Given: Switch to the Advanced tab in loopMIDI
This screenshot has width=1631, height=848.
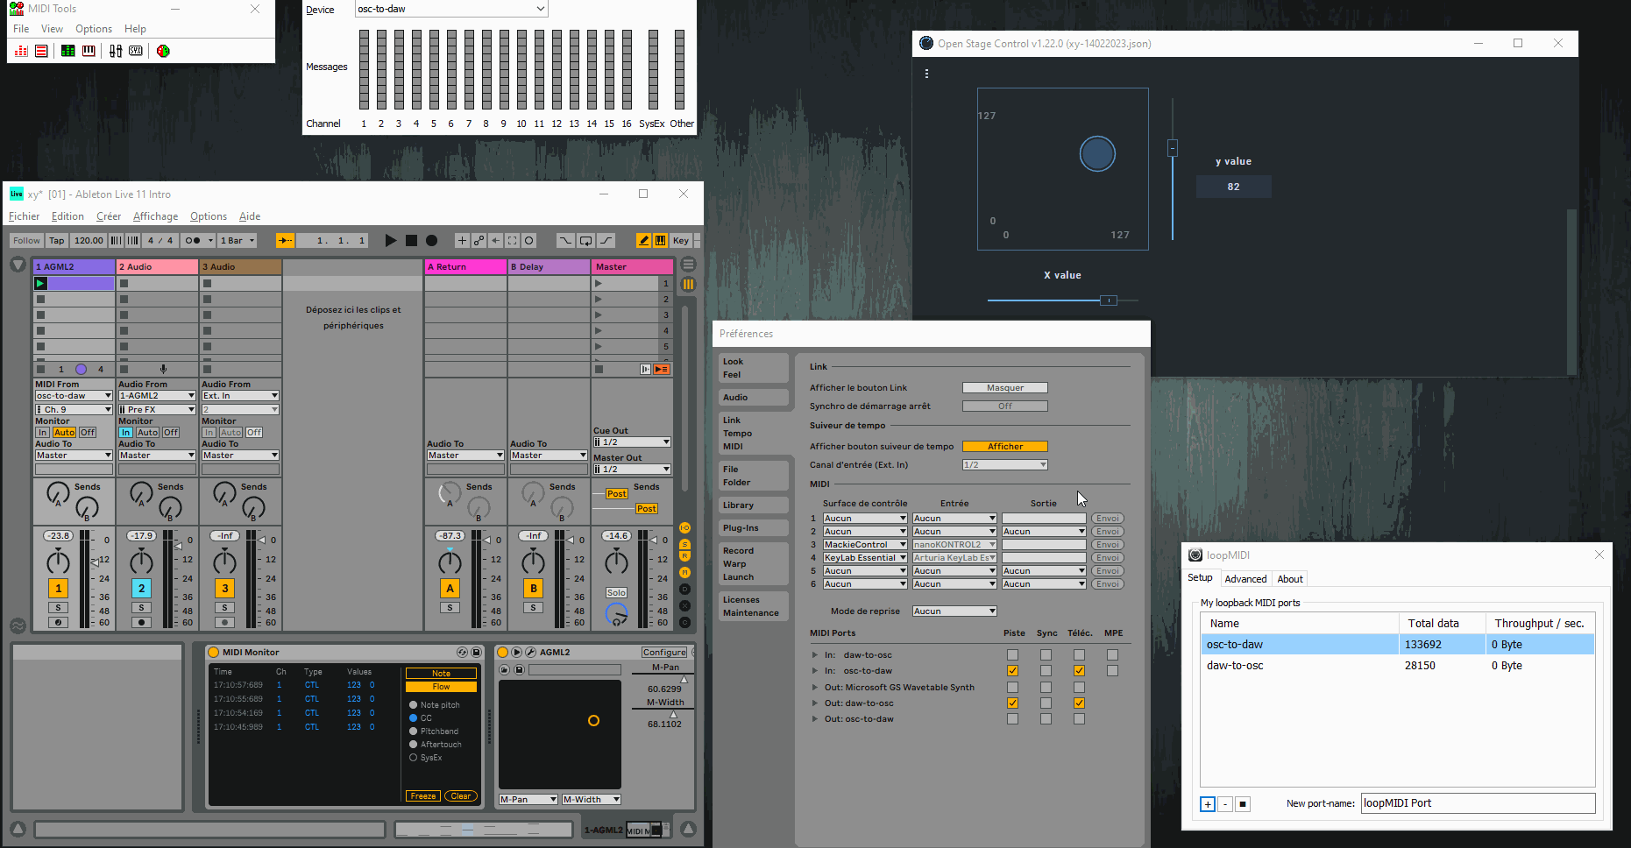Looking at the screenshot, I should (x=1245, y=579).
